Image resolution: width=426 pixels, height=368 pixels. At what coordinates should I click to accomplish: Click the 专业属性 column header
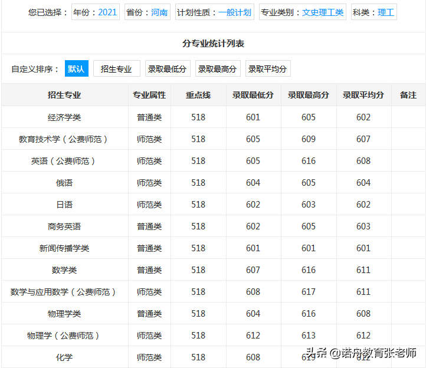coord(149,95)
